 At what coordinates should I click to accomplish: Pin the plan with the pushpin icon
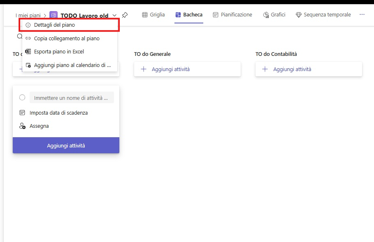point(125,15)
